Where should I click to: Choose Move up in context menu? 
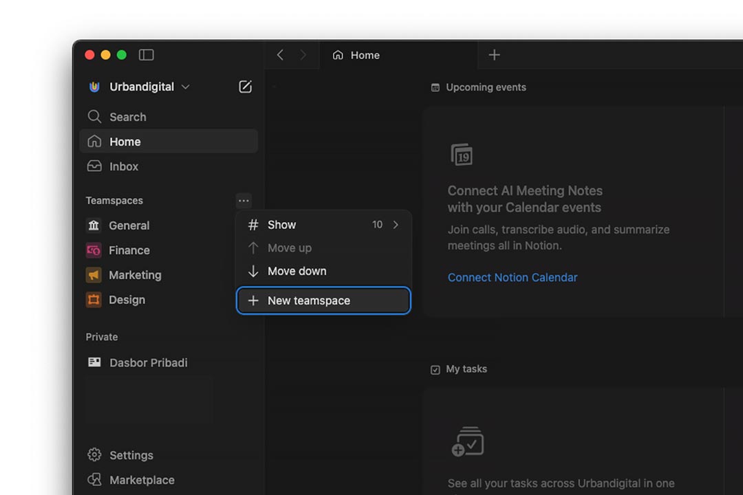323,247
